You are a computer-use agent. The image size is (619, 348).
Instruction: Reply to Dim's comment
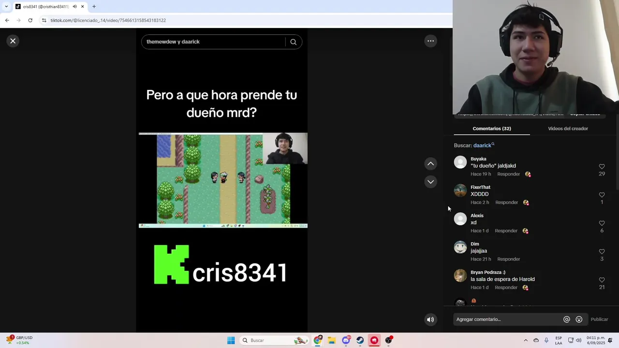tap(508, 259)
